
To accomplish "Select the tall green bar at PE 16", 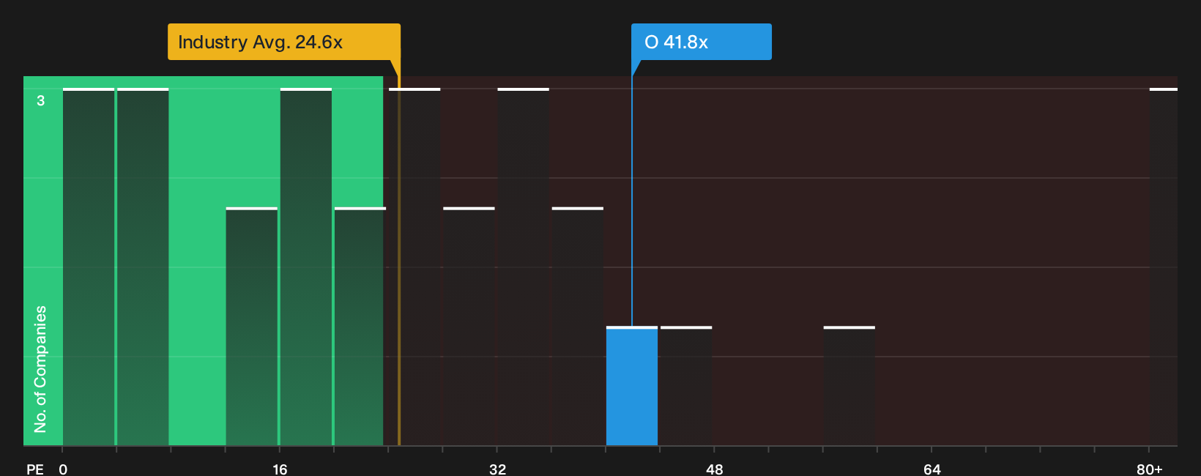I will pos(306,267).
